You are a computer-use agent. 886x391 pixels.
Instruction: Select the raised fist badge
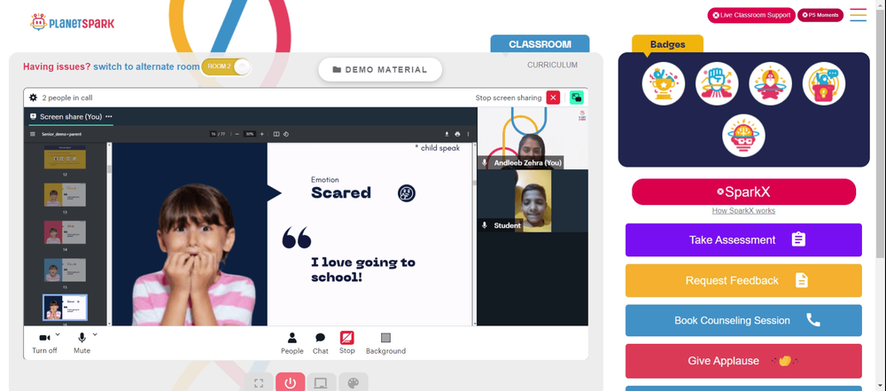pyautogui.click(x=717, y=83)
